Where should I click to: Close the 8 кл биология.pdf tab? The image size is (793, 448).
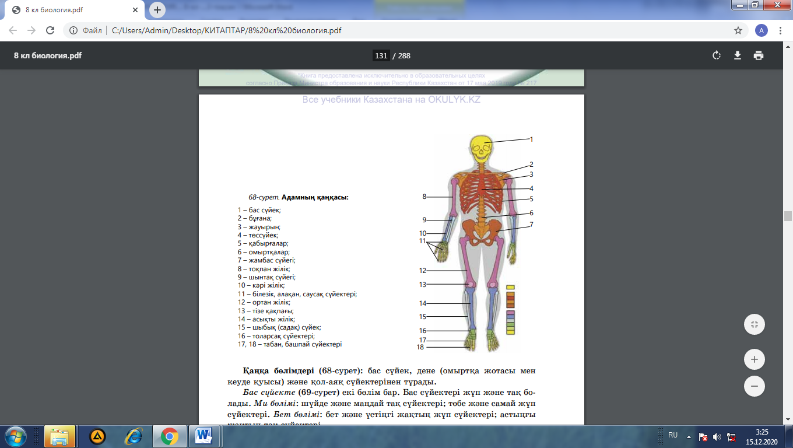(135, 10)
